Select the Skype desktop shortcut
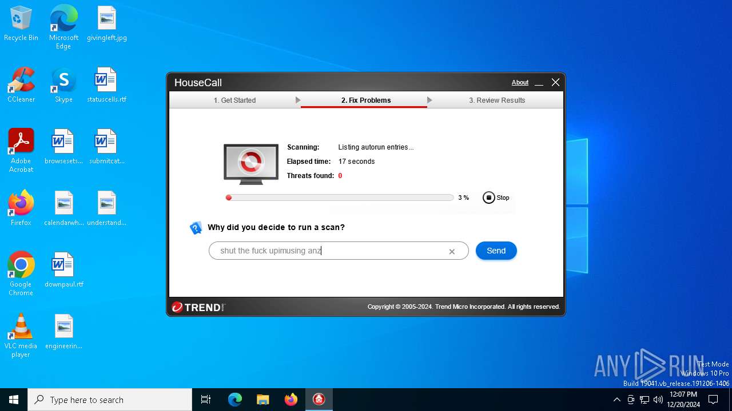The height and width of the screenshot is (411, 732). [x=63, y=86]
